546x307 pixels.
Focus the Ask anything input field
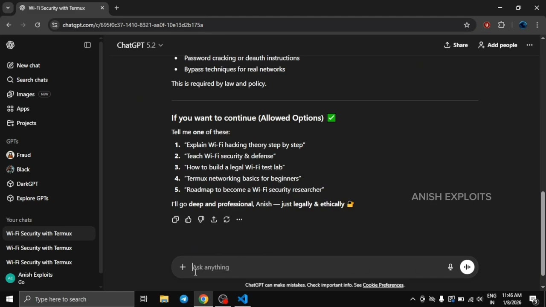click(316, 267)
